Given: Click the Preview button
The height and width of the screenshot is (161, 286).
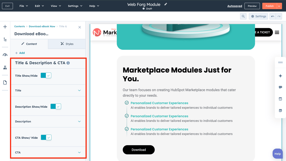Looking at the screenshot, I should point(252,6).
